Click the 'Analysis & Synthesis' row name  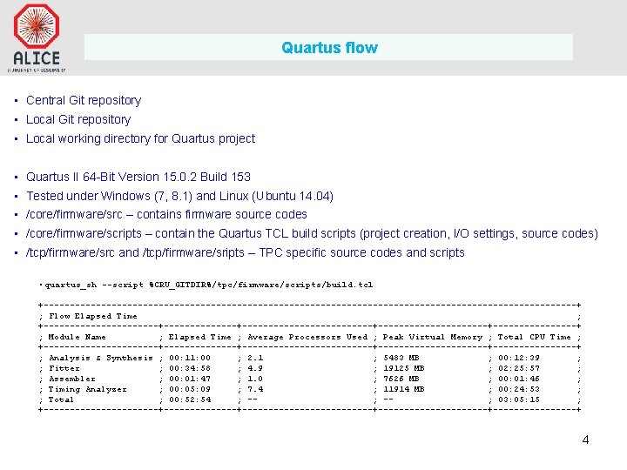(x=101, y=358)
